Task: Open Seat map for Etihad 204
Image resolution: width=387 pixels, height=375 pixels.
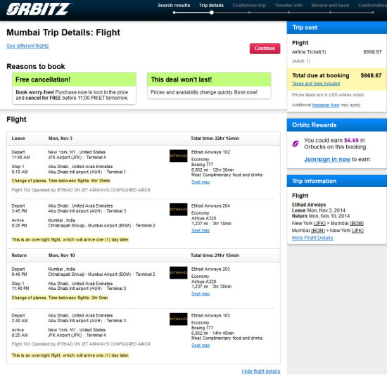Action: coord(201,231)
